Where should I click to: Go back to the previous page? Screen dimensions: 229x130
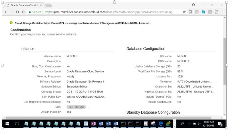[x=5, y=12]
